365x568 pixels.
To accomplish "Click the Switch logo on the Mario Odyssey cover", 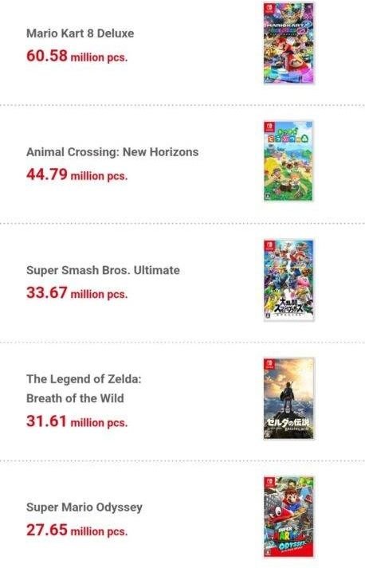I will click(269, 484).
